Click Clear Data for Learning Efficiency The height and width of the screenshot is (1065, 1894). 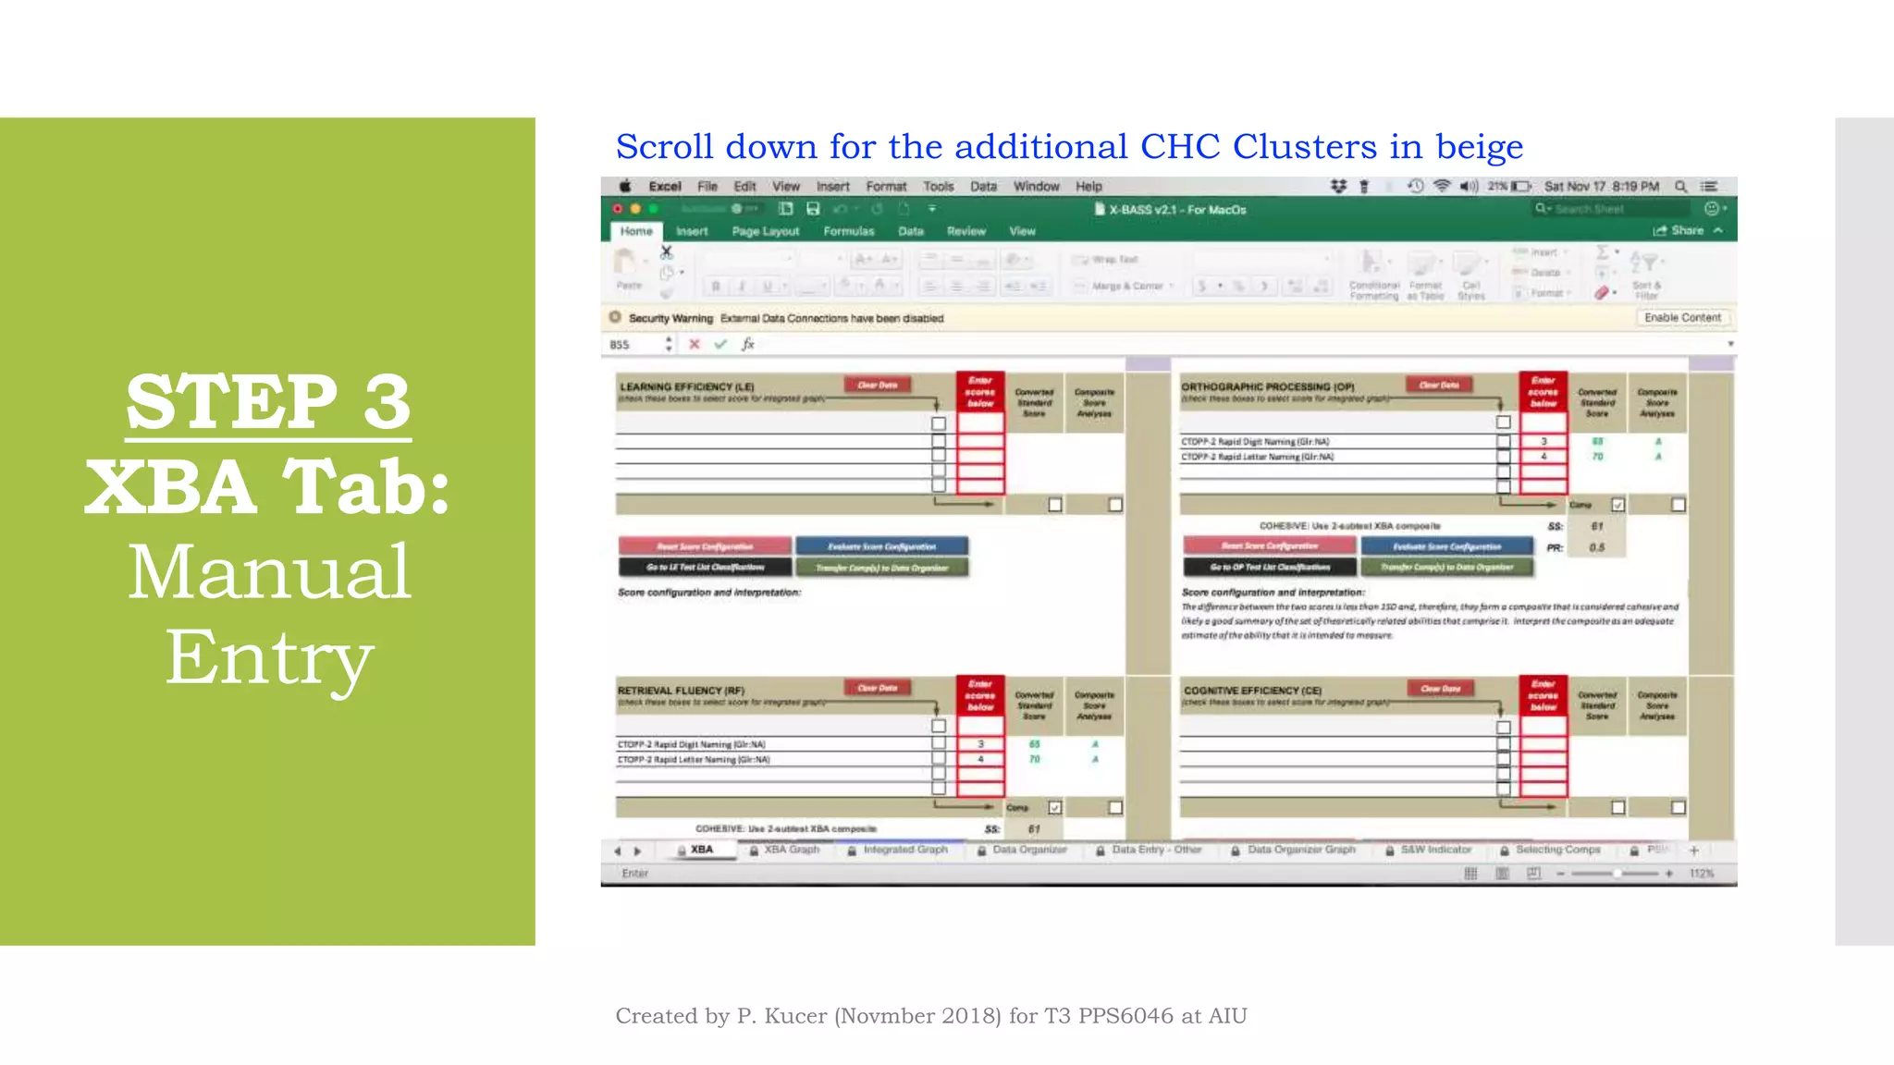click(877, 385)
